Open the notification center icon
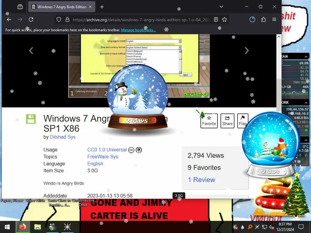This screenshot has width=311, height=233. [x=301, y=227]
